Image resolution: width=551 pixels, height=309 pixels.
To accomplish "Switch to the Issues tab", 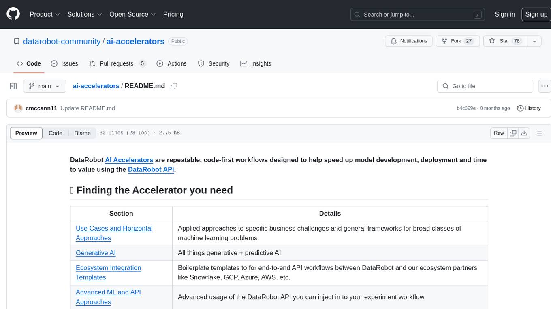I will 64,63.
